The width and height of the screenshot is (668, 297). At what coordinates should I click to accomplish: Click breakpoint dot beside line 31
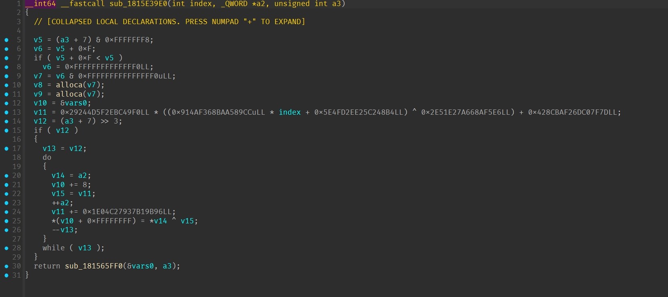[x=6, y=275]
